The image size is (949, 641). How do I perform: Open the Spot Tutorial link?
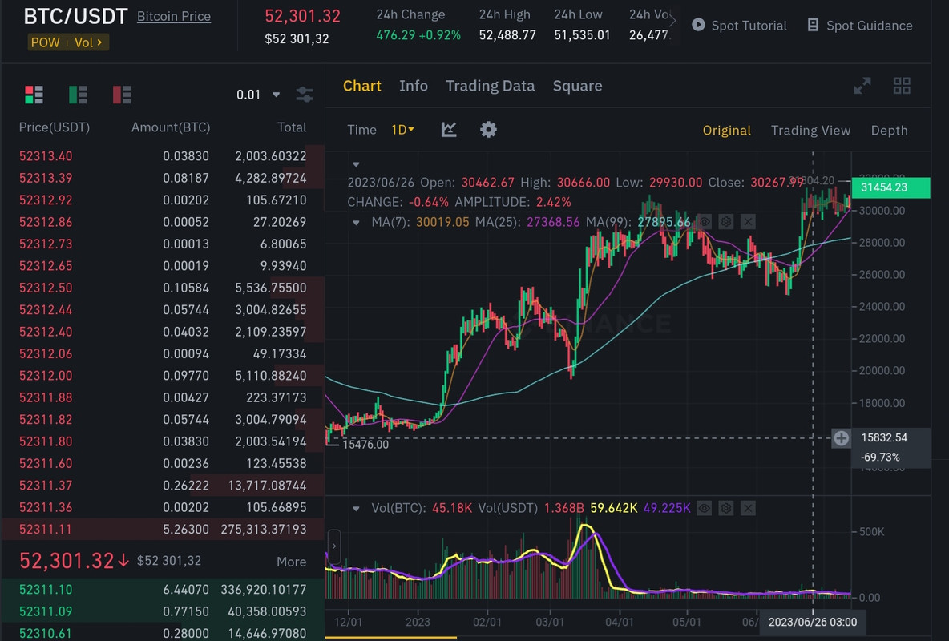coord(749,26)
